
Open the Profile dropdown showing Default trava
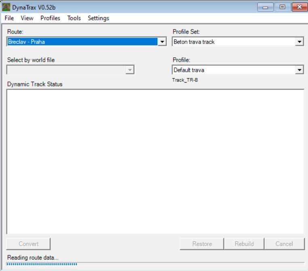tap(237, 70)
